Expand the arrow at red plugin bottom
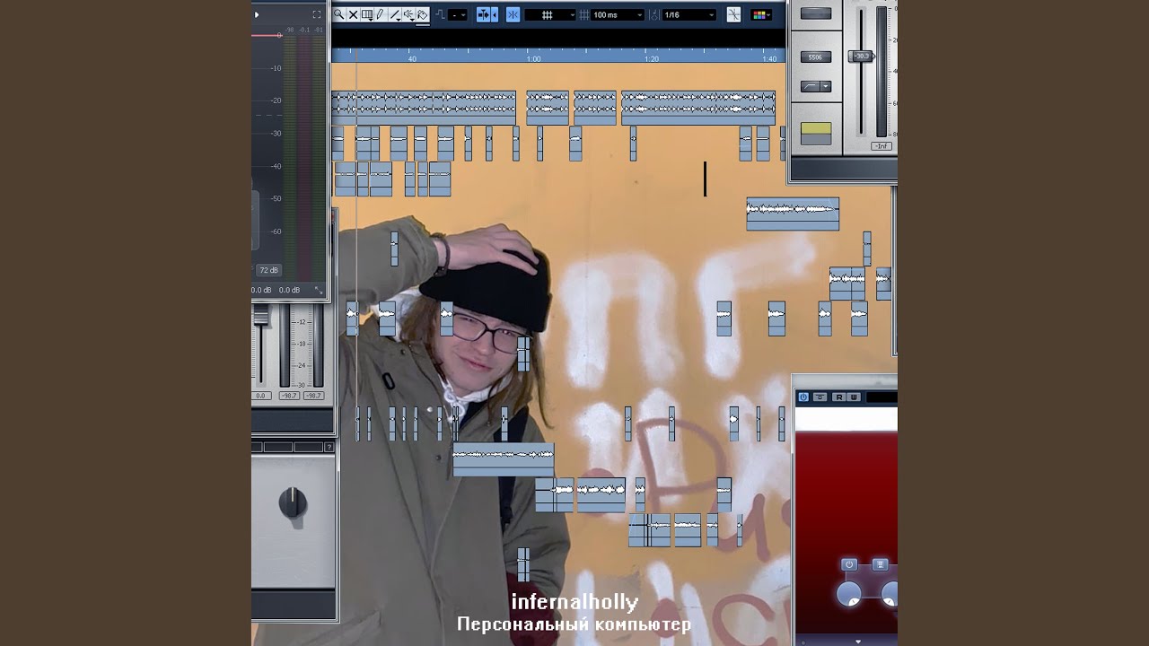The height and width of the screenshot is (646, 1149). pyautogui.click(x=858, y=641)
